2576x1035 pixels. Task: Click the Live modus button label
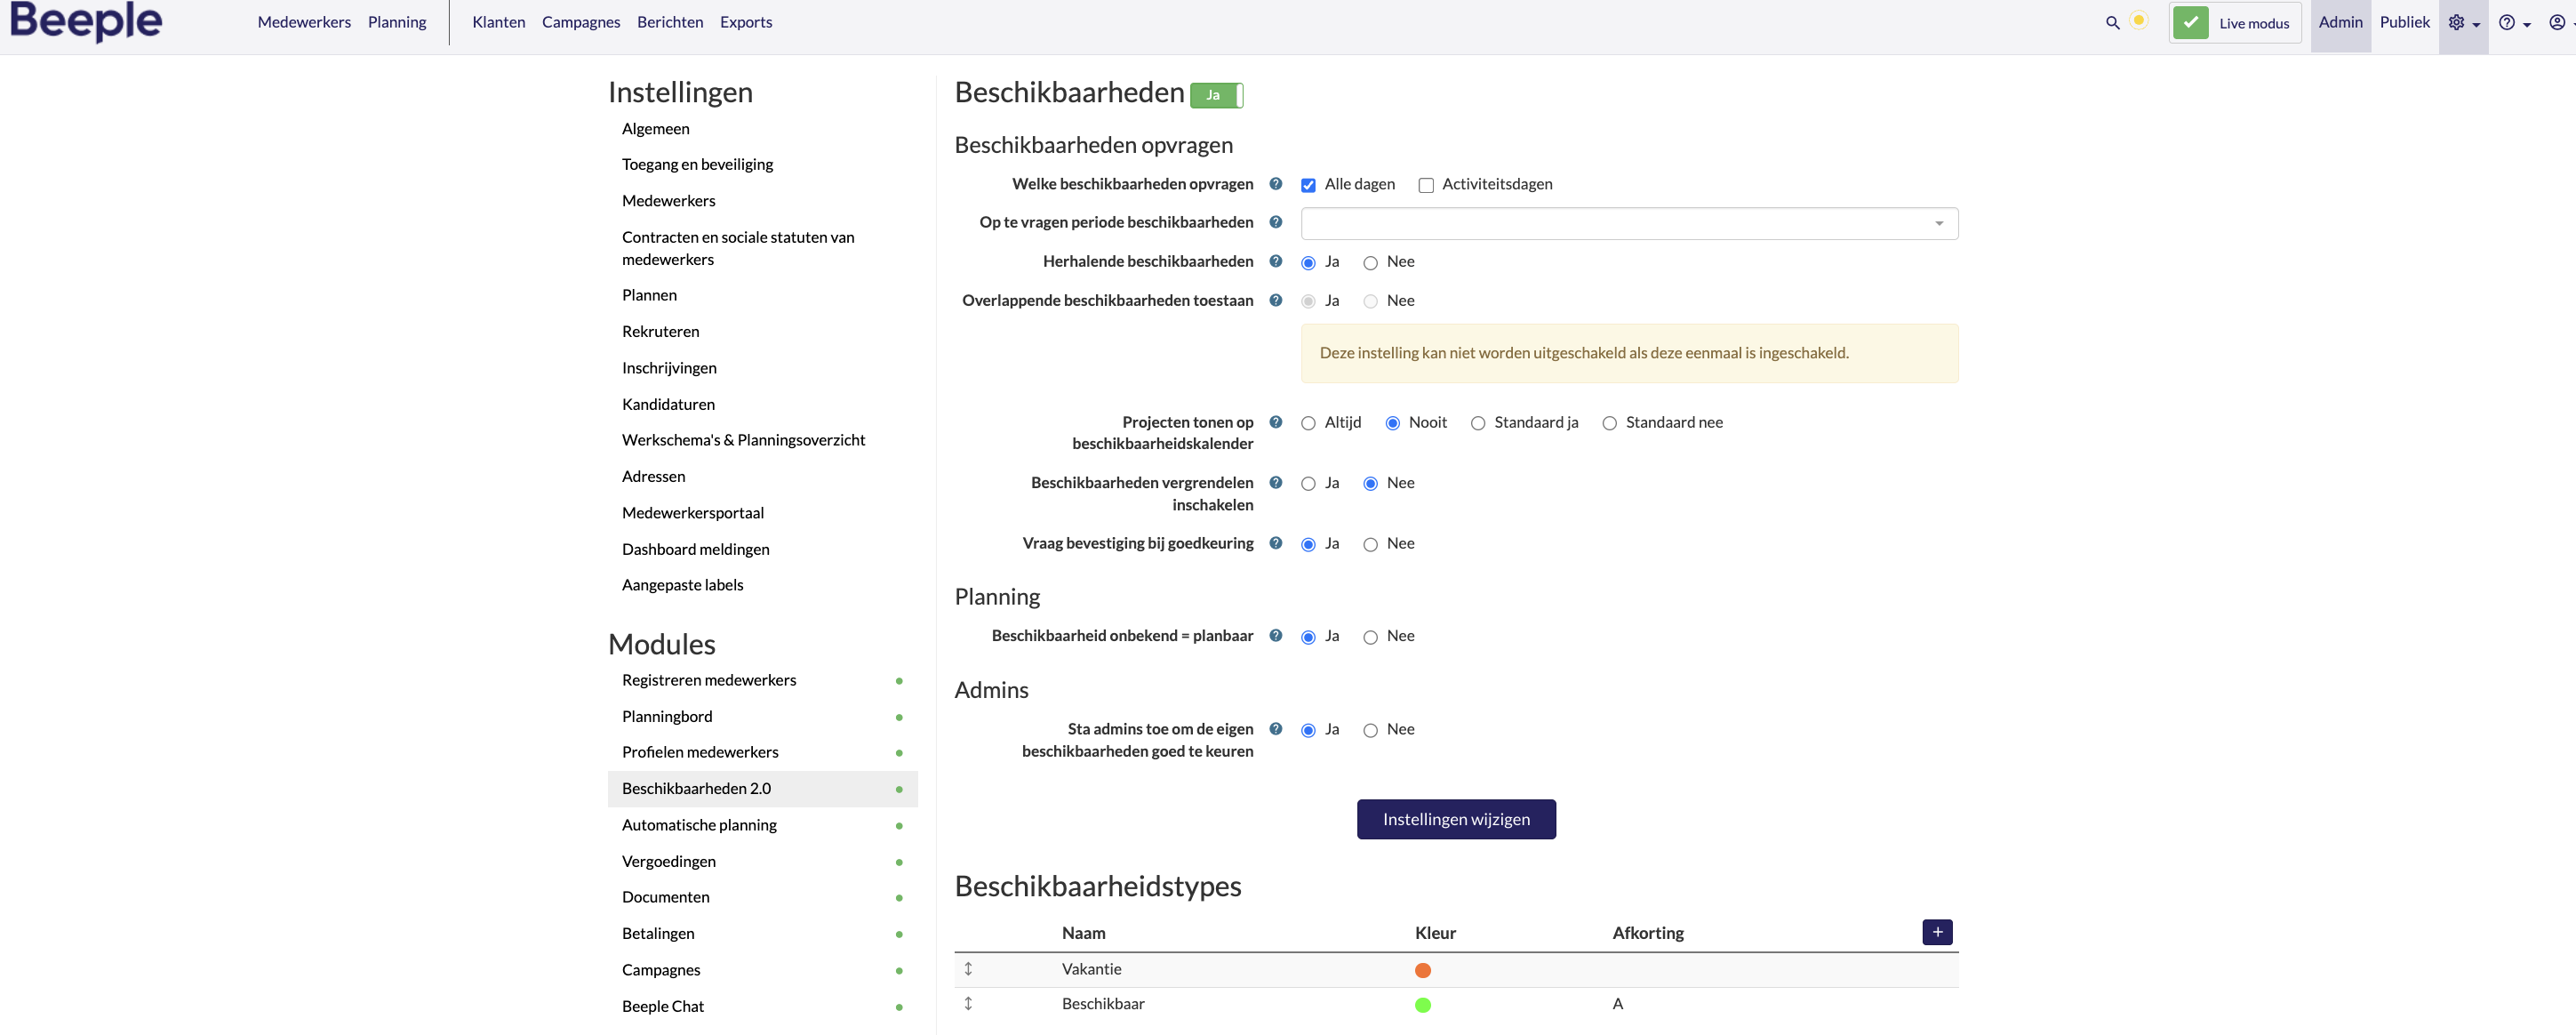[x=2254, y=23]
